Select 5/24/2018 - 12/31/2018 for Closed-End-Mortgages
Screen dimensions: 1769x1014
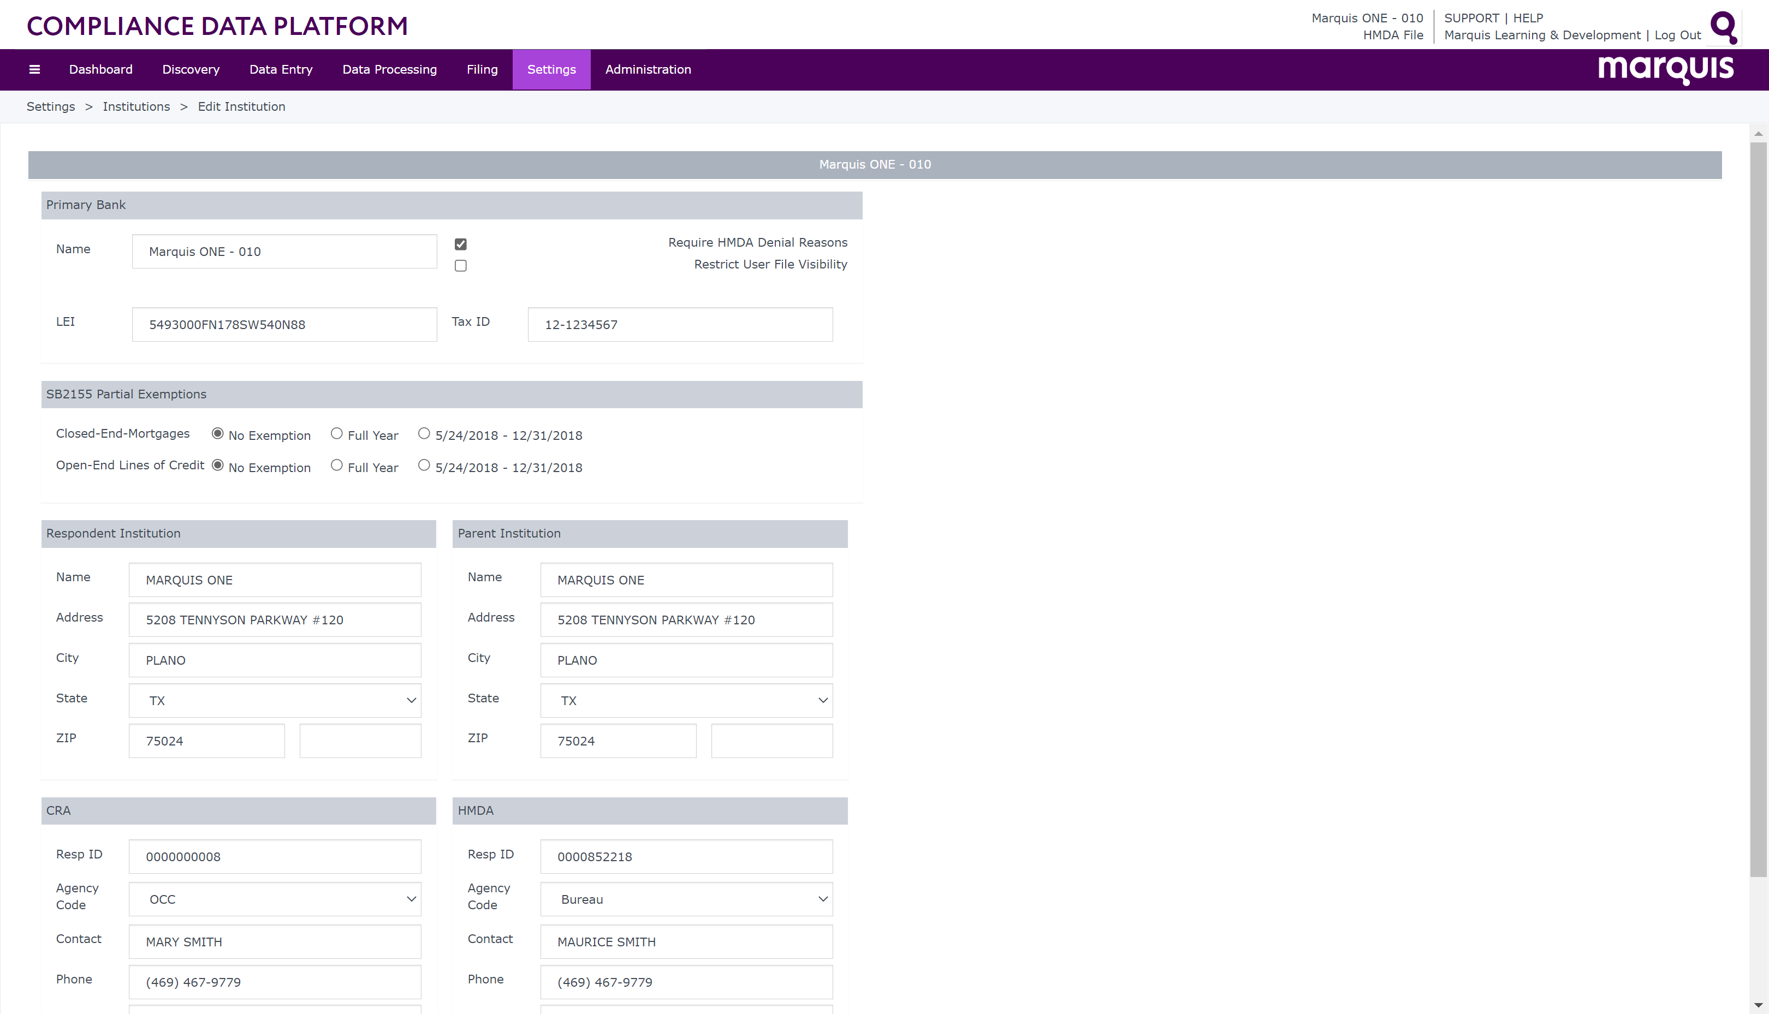coord(424,433)
